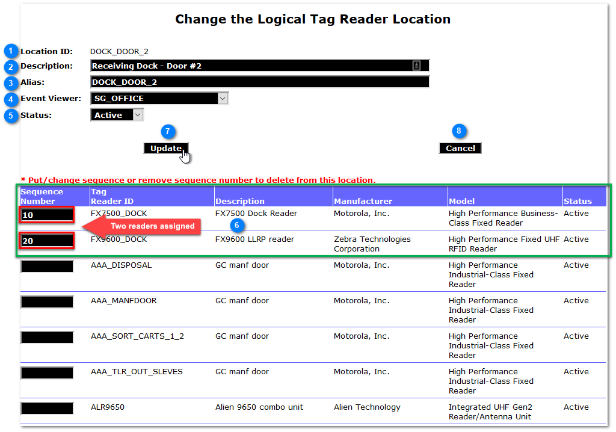Click empty sequence field for AAA_DISPOSAL

47,267
